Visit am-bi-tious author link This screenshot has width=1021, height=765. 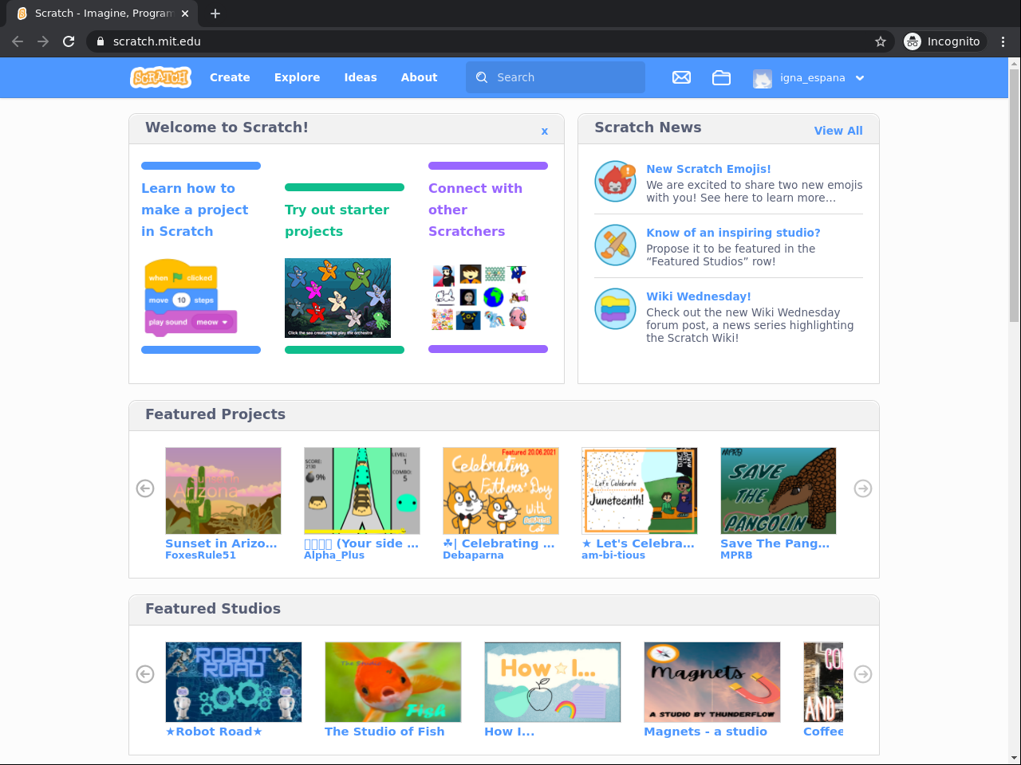pyautogui.click(x=613, y=555)
